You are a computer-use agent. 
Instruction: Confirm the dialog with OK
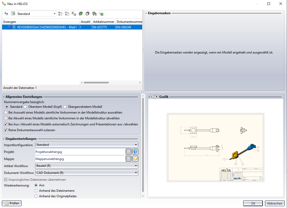coord(253,203)
